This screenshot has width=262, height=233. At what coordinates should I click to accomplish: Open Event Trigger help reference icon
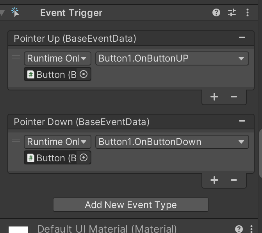[x=216, y=13]
